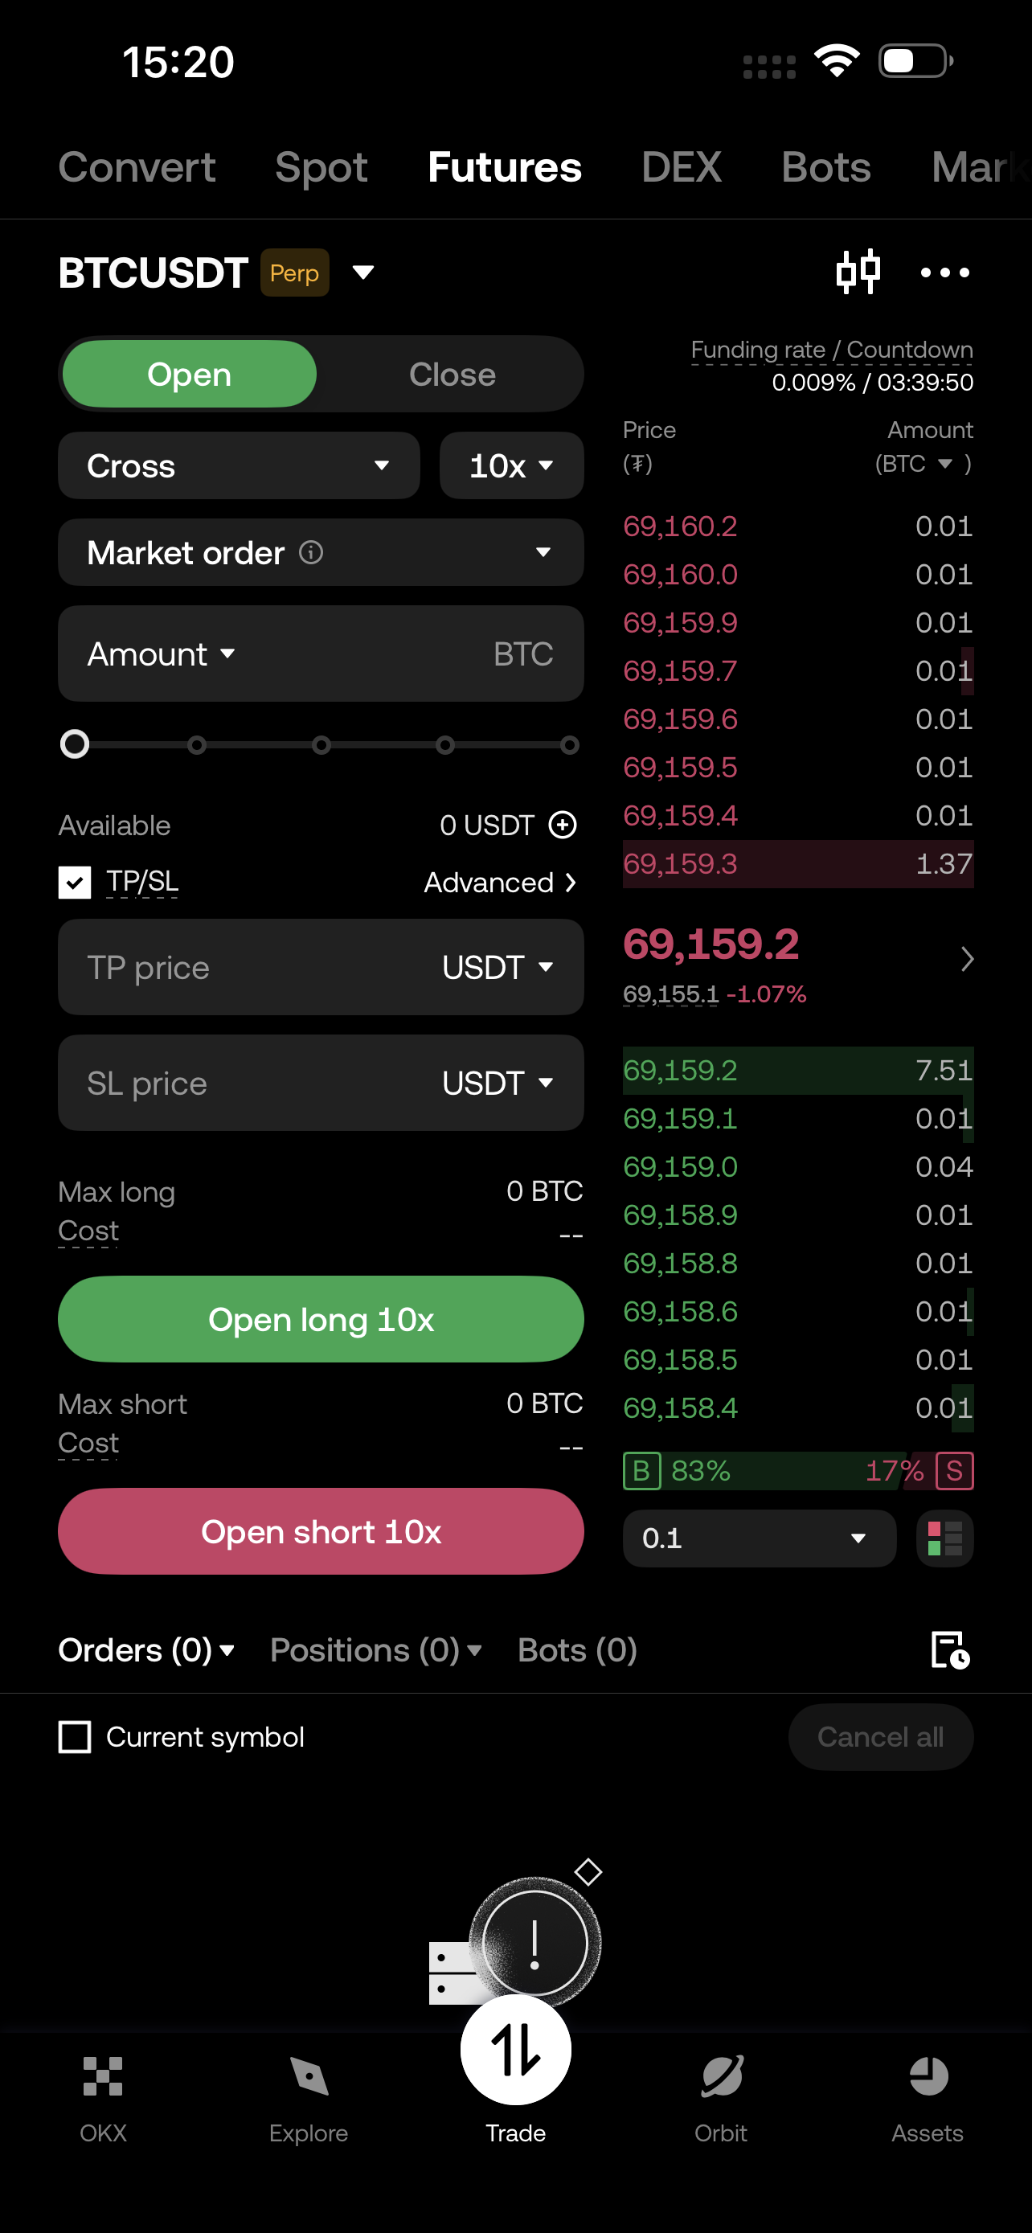Uncheck the TP/SL checkbox
Image resolution: width=1032 pixels, height=2233 pixels.
tap(75, 883)
